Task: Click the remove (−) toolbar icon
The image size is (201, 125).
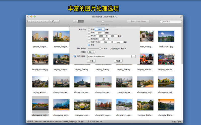Action: [x=33, y=21]
